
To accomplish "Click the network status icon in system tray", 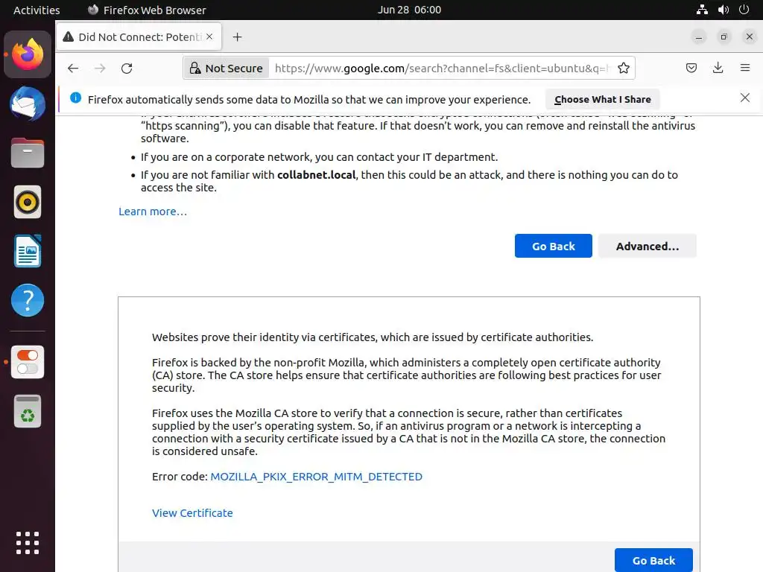I will coord(702,10).
